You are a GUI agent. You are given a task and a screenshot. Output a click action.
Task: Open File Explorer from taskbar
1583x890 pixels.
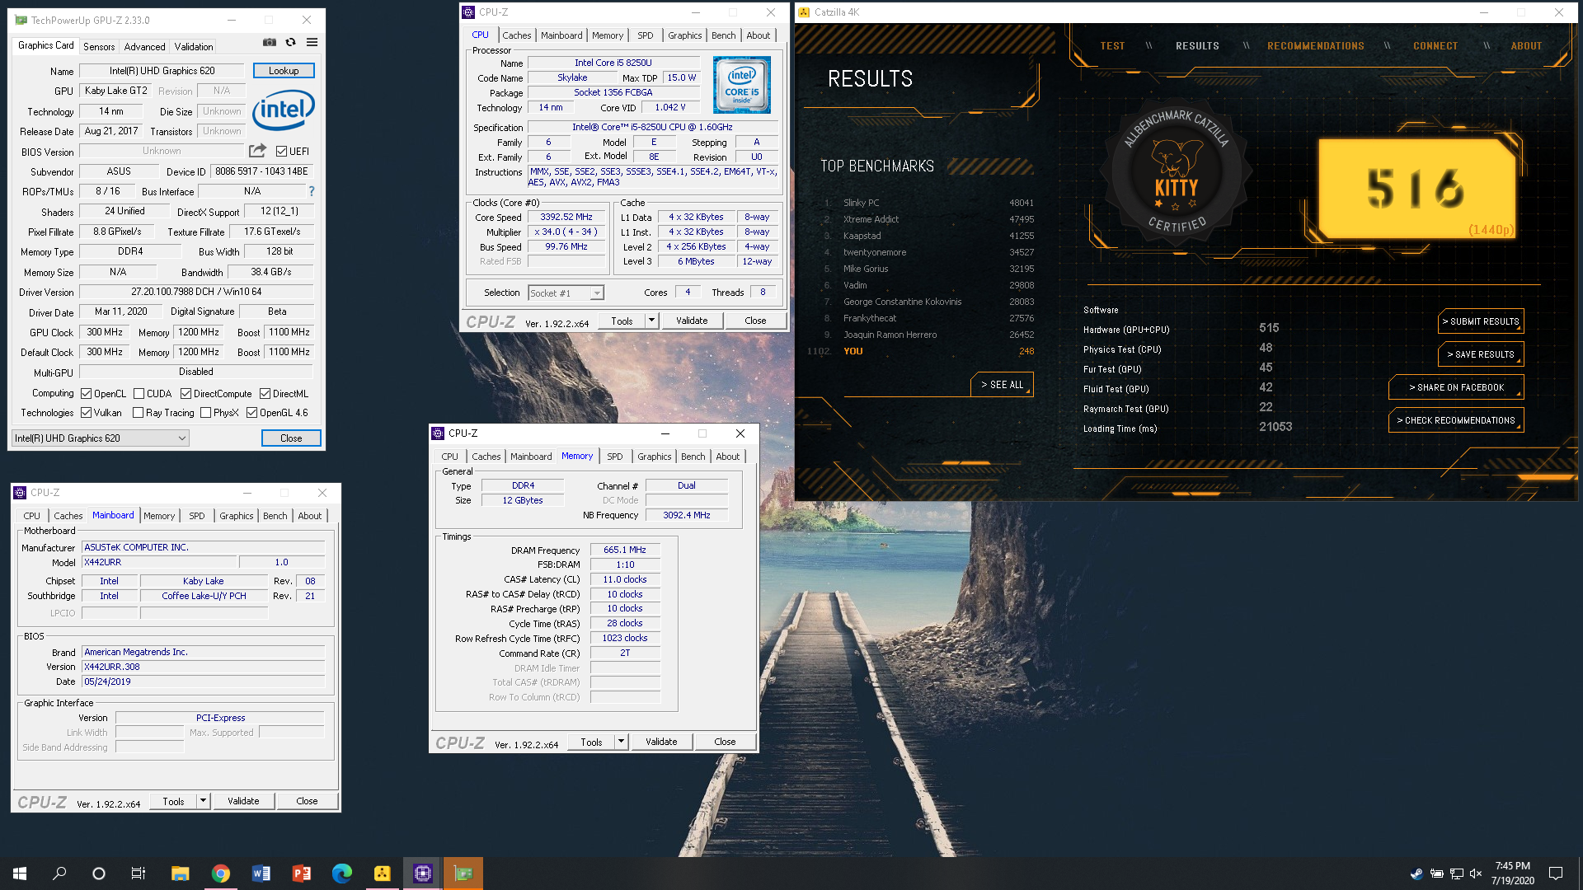pos(180,874)
